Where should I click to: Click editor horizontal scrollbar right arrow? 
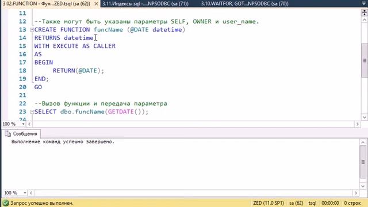(x=357, y=124)
